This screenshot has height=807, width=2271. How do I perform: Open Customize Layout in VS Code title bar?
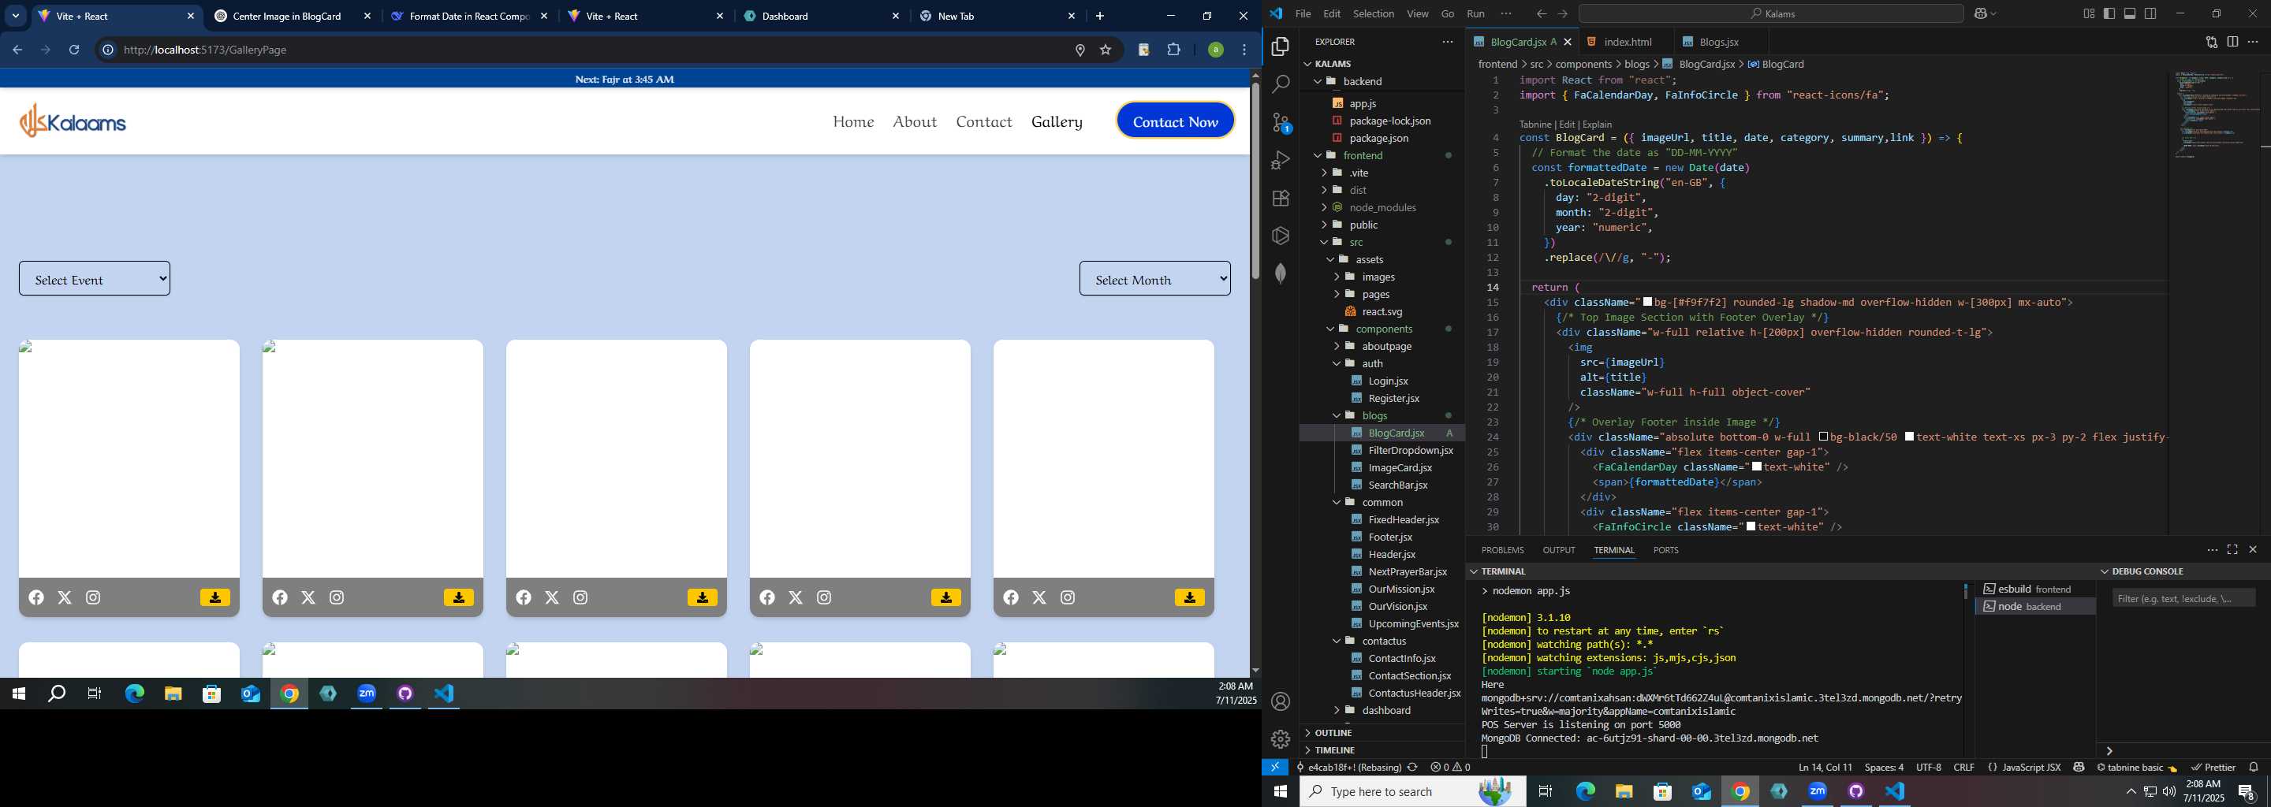(x=2089, y=14)
